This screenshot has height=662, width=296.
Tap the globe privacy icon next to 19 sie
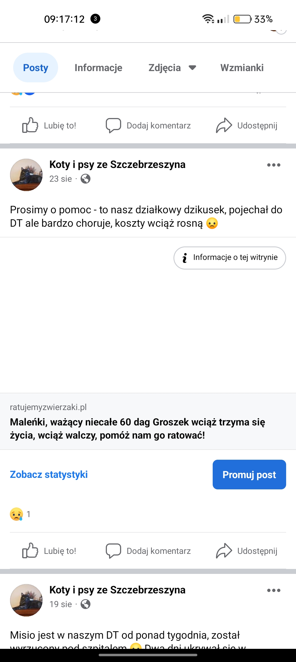pos(86,604)
